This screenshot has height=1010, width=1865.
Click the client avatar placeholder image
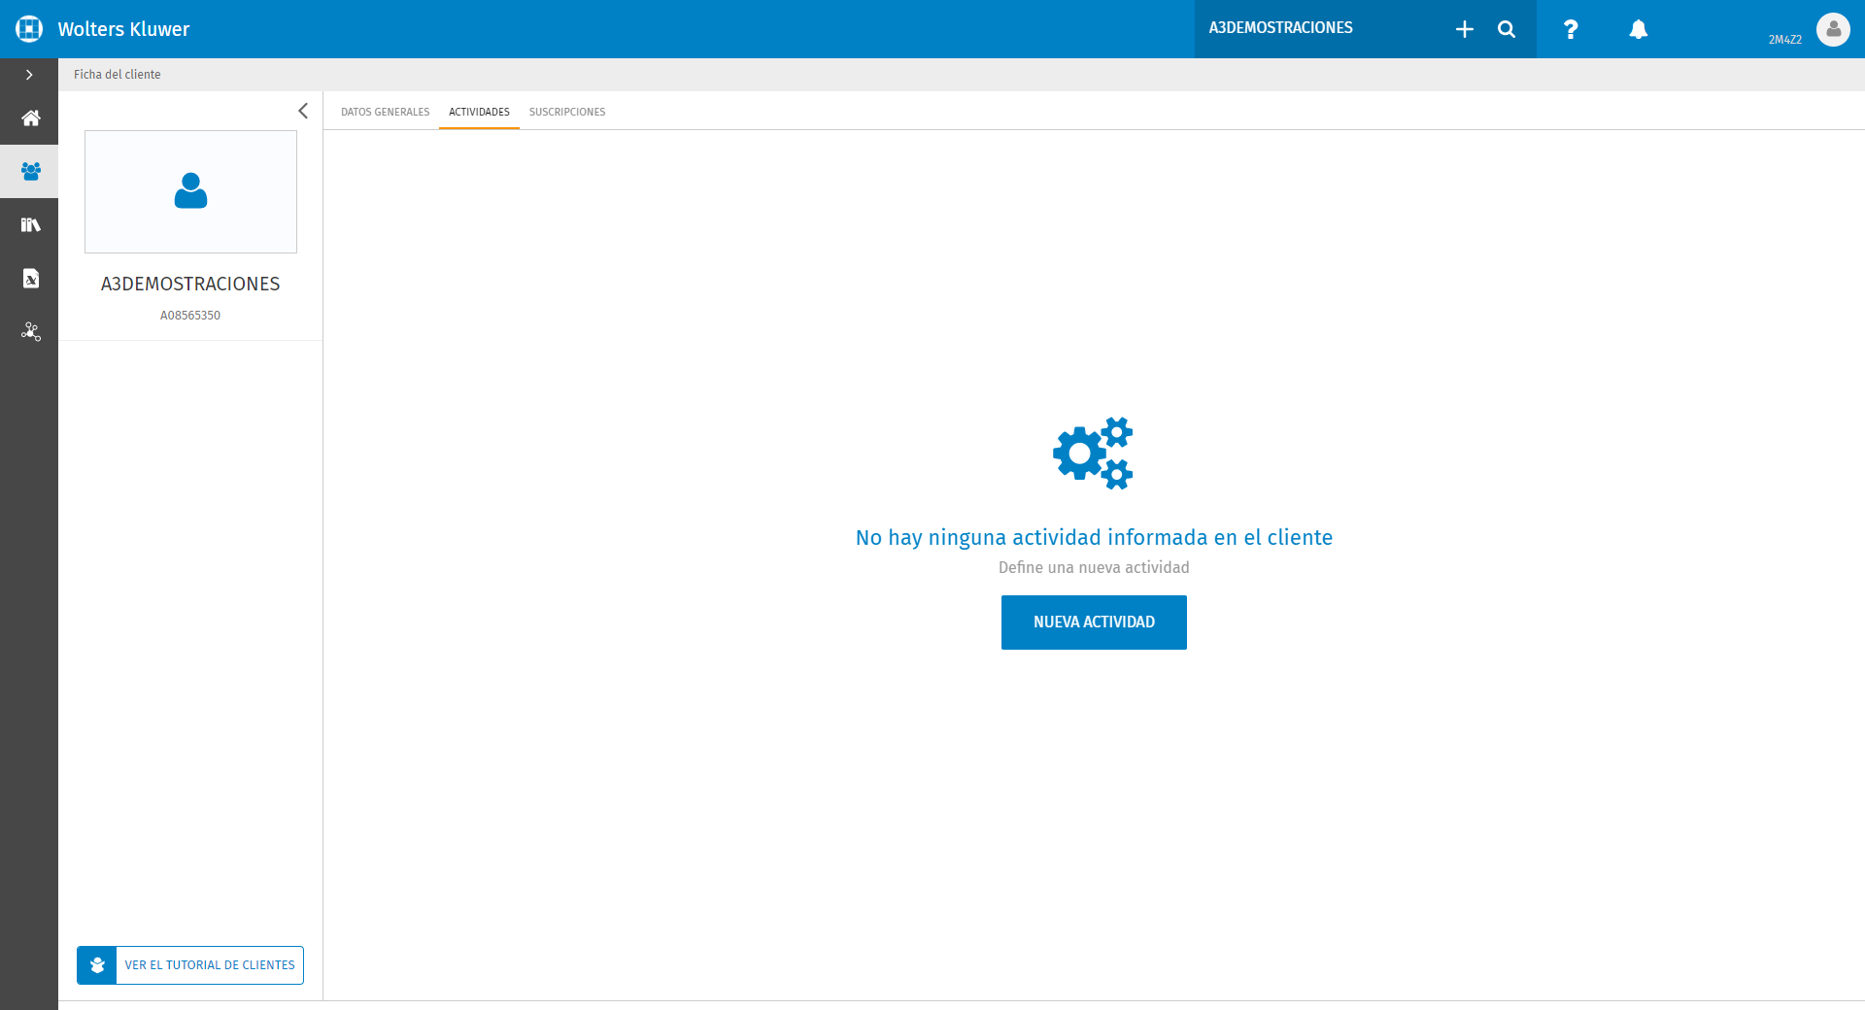point(190,191)
